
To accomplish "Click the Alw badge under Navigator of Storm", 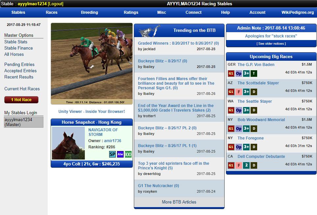I will pyautogui.click(x=120, y=154).
